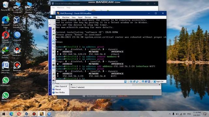Select Opera Browser desktop icon
The width and height of the screenshot is (209, 117).
(6, 37)
